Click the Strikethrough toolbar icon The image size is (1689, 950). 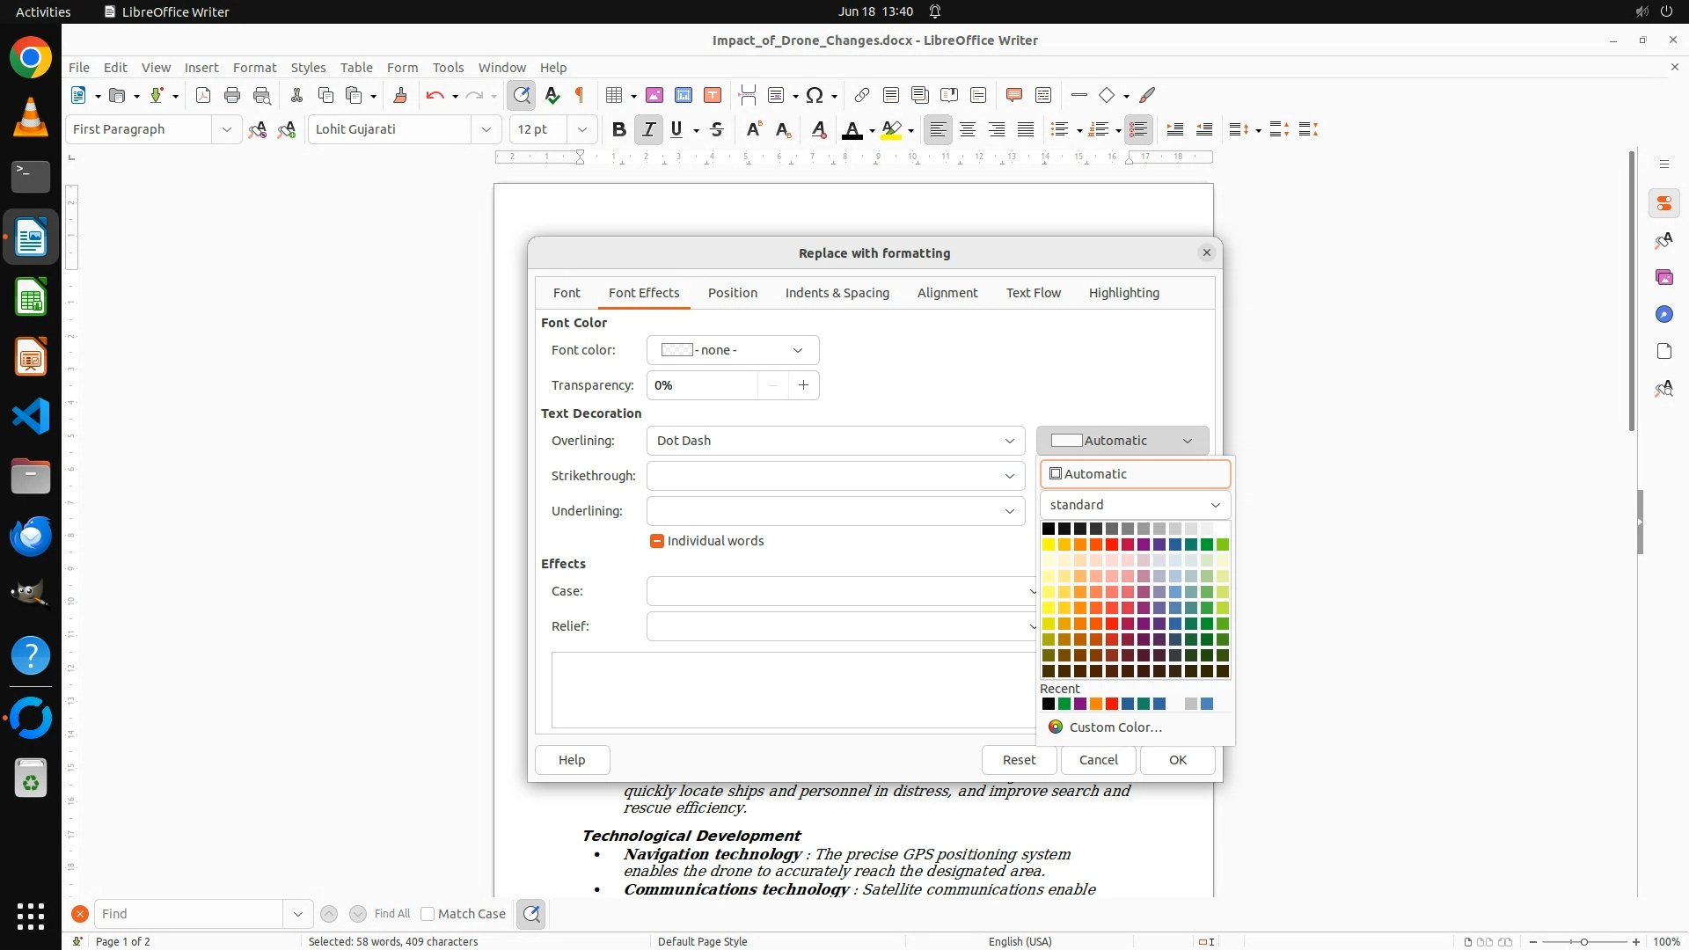(717, 129)
